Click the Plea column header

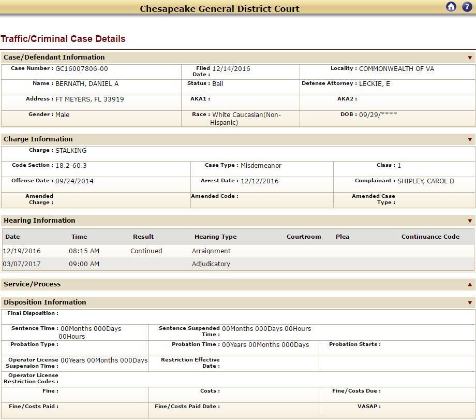[x=342, y=237]
